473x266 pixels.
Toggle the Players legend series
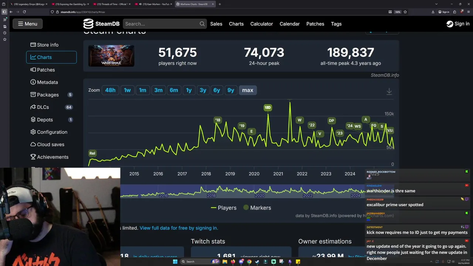[224, 208]
